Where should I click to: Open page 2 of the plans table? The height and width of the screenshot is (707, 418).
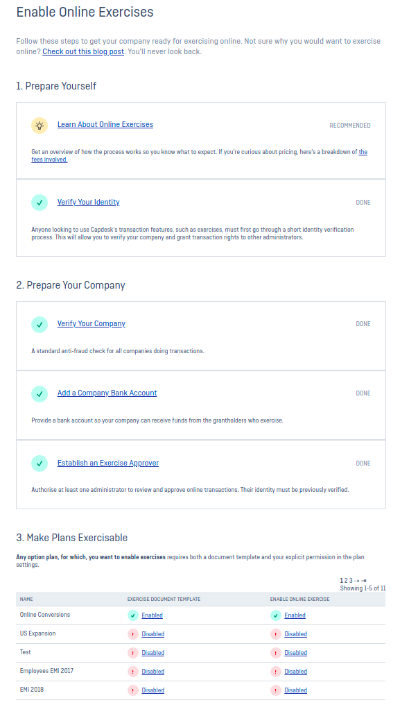(346, 581)
